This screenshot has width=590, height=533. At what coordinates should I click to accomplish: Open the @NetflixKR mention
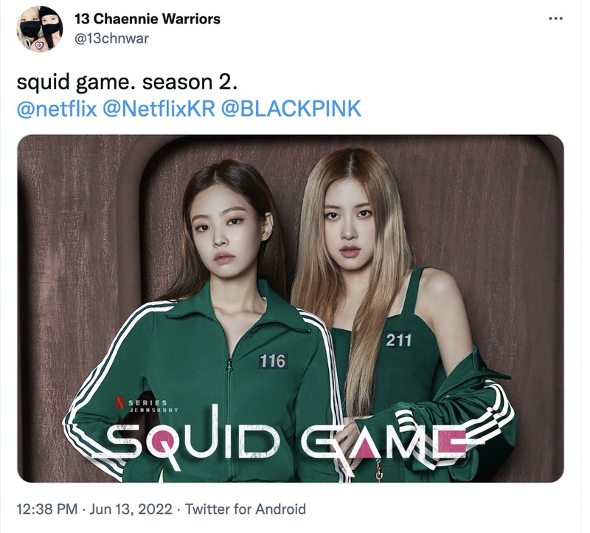pos(159,109)
